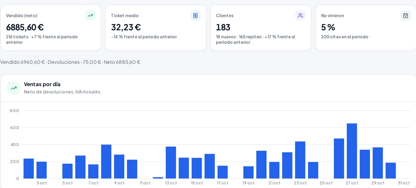Click the bar above 29 oct

point(378,163)
